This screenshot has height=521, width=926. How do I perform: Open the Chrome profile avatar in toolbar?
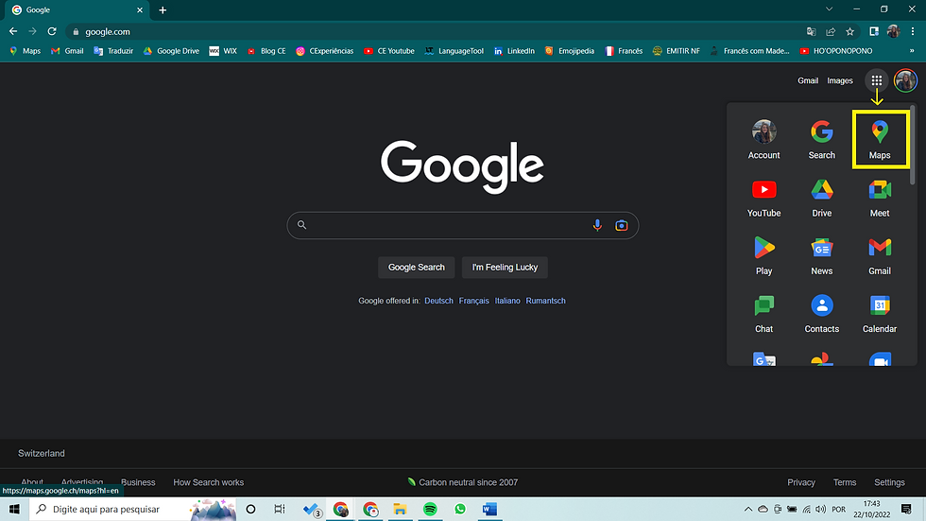[893, 31]
